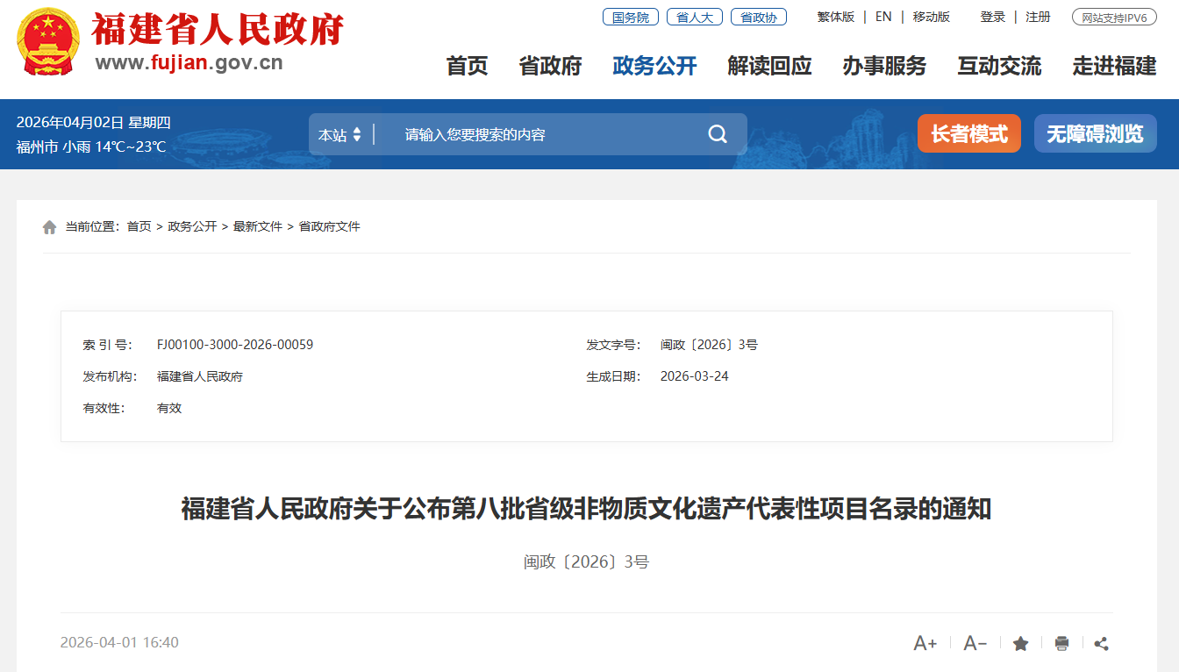Increase font size with A+ icon

click(x=925, y=643)
